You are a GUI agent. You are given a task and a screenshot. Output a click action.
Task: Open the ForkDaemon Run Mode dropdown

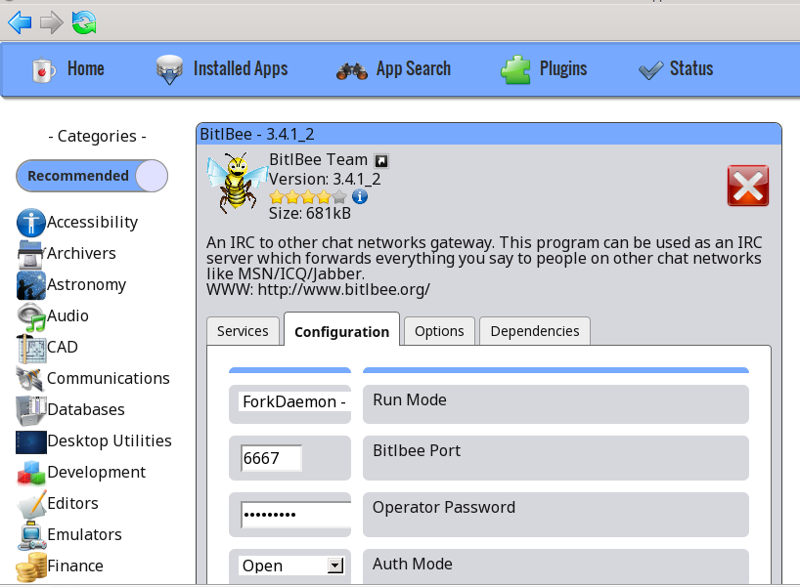[294, 402]
